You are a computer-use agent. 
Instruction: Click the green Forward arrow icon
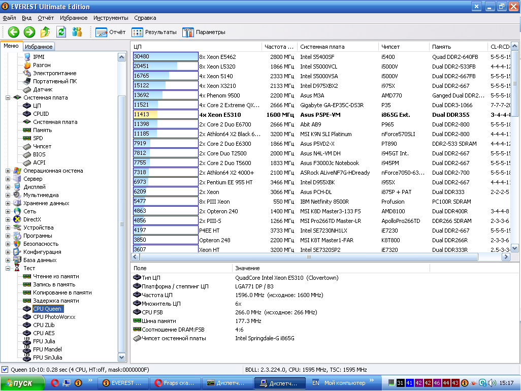point(29,32)
